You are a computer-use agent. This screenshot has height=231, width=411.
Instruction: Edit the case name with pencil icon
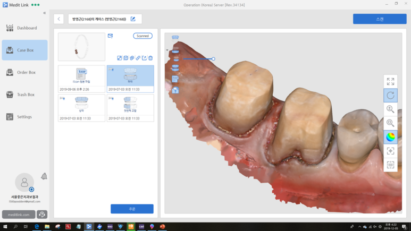click(x=133, y=19)
